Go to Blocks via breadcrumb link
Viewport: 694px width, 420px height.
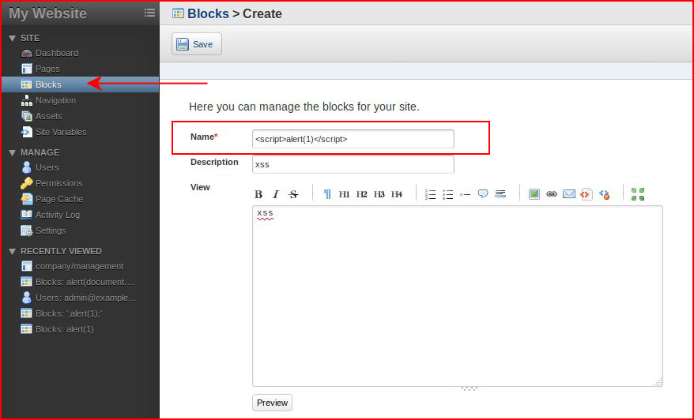[x=208, y=13]
